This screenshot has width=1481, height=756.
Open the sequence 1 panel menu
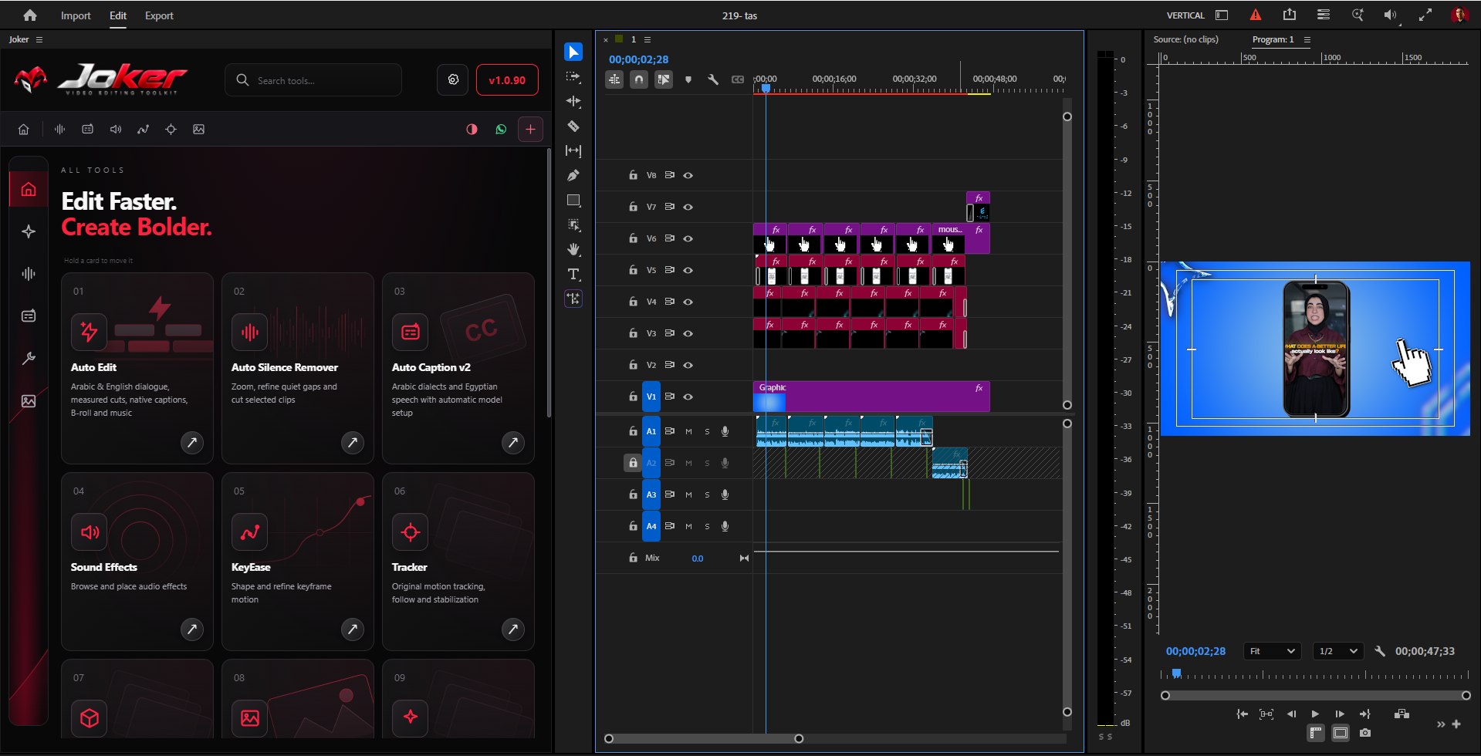click(648, 39)
